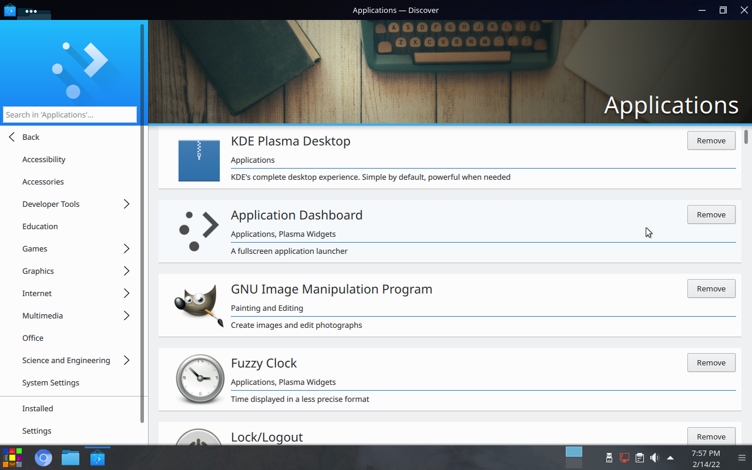Click the network status tray icon
The image size is (752, 470).
pos(625,458)
